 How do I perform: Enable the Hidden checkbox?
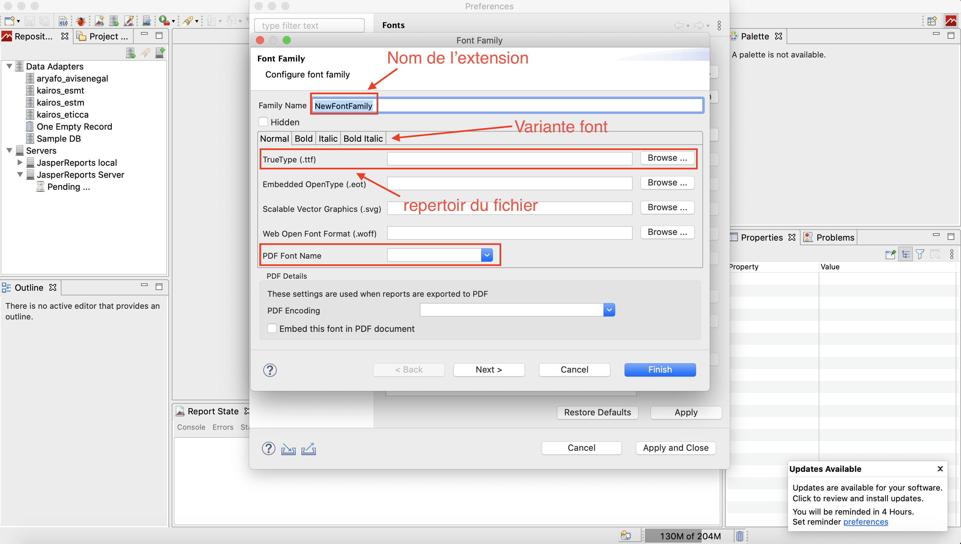coord(263,122)
